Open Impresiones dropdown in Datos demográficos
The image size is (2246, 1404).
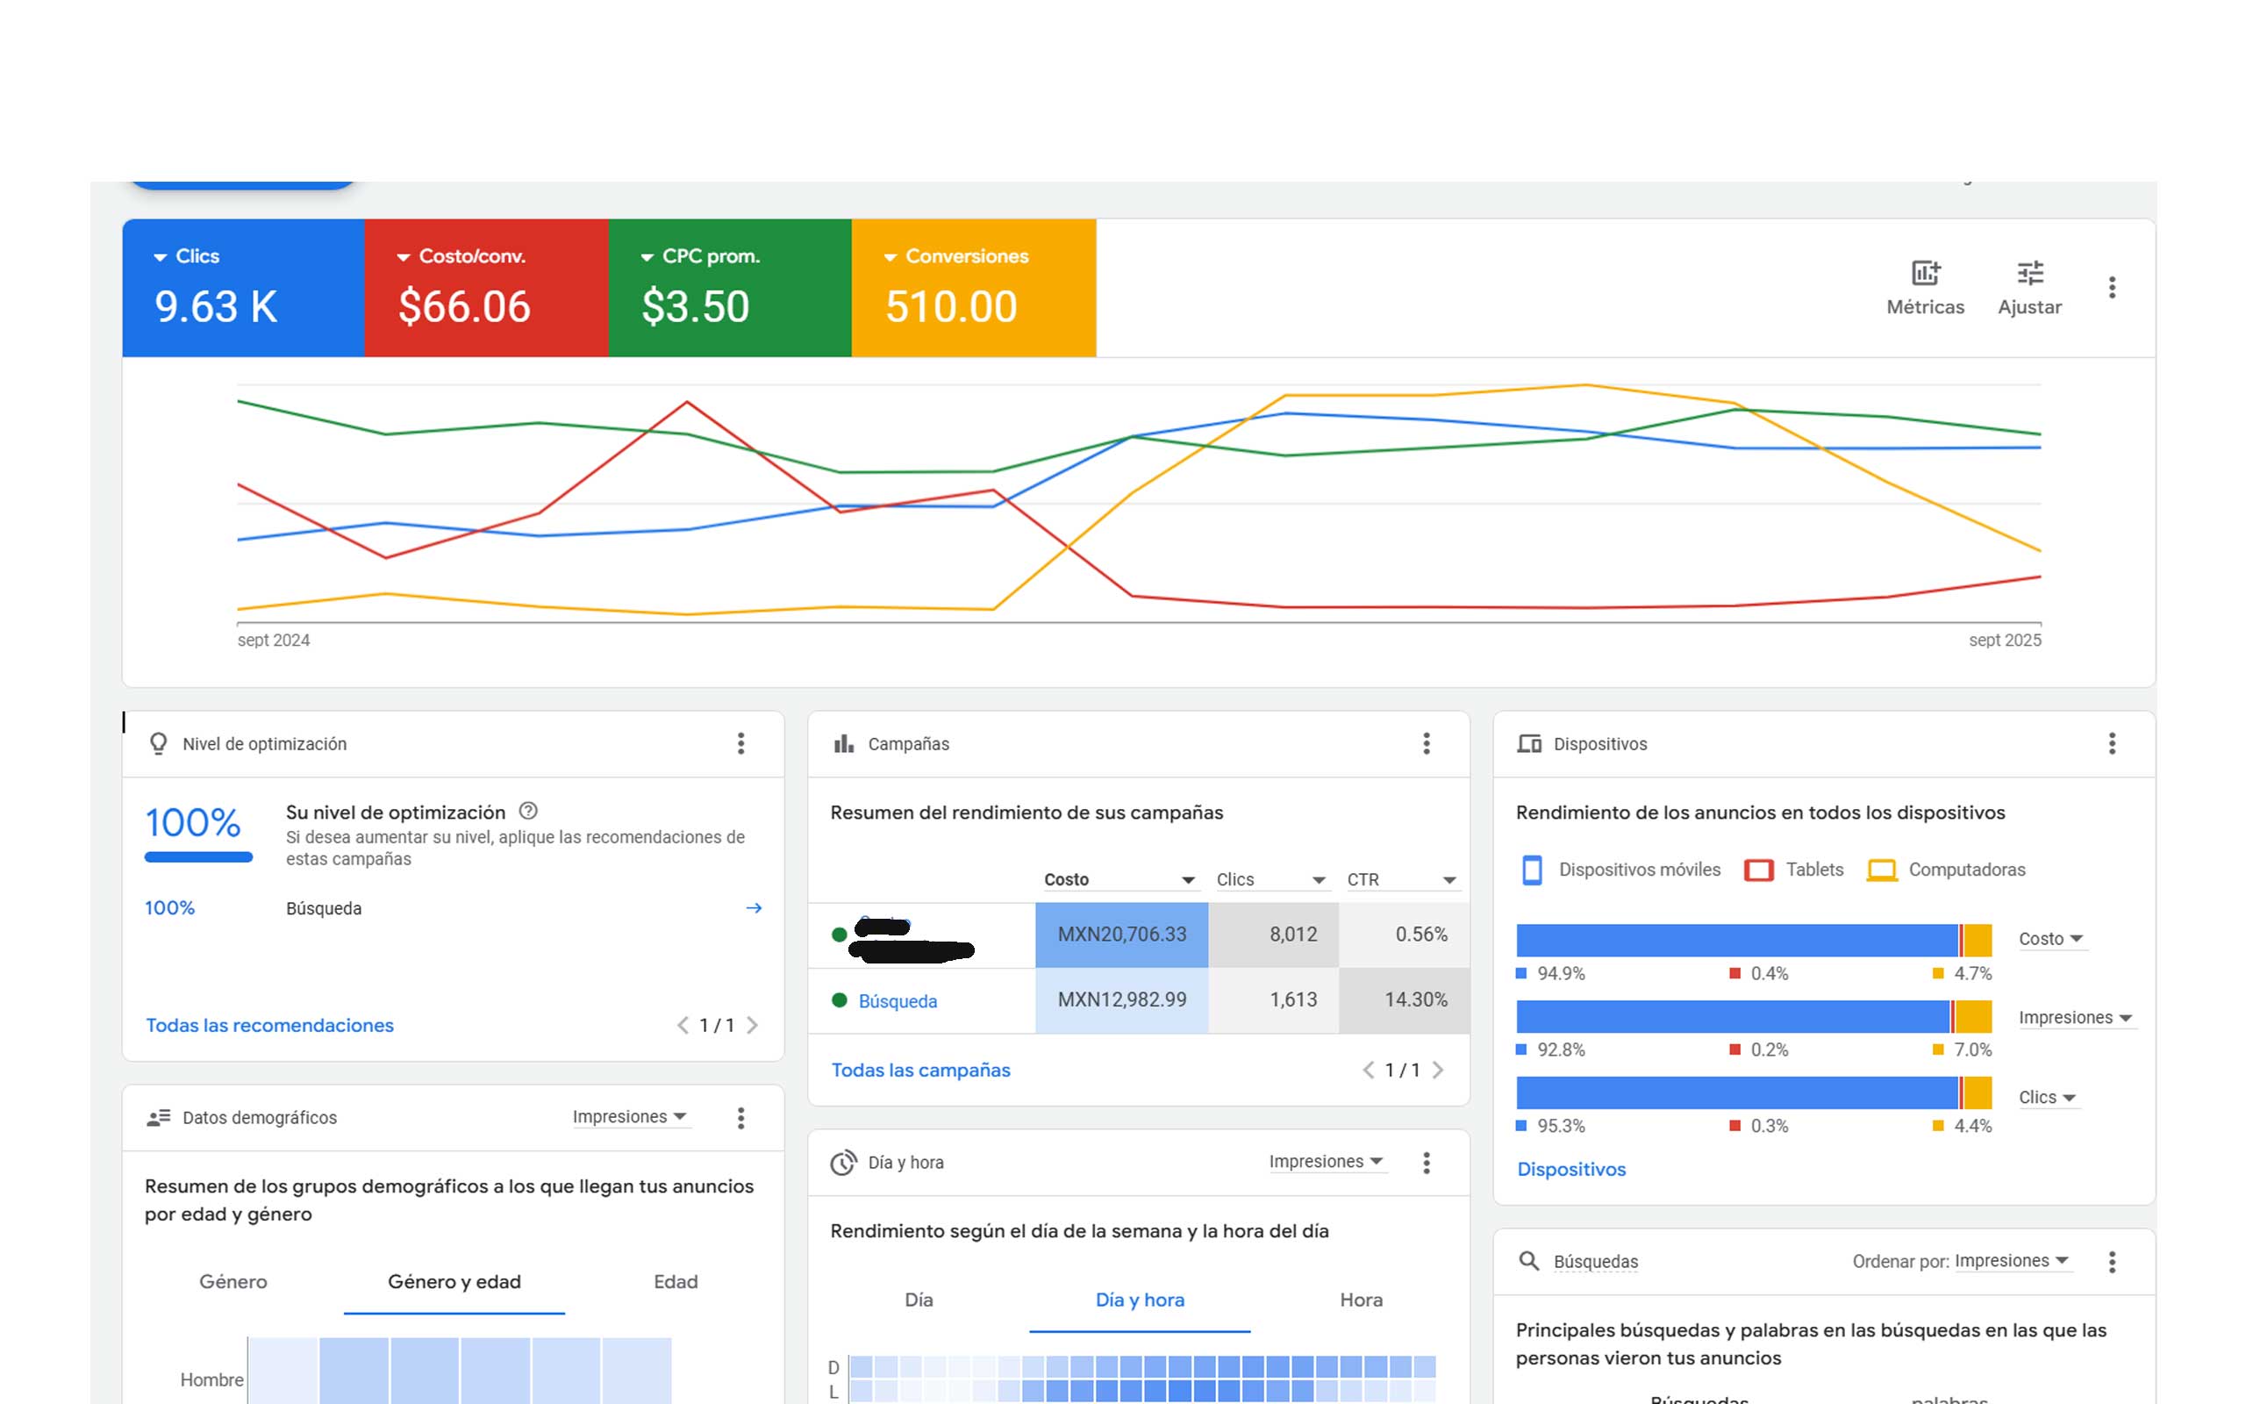628,1117
